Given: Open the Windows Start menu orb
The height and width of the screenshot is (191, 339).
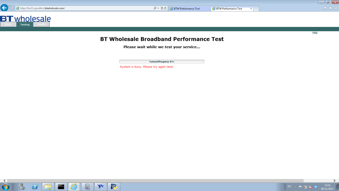Looking at the screenshot, I should coord(5,187).
